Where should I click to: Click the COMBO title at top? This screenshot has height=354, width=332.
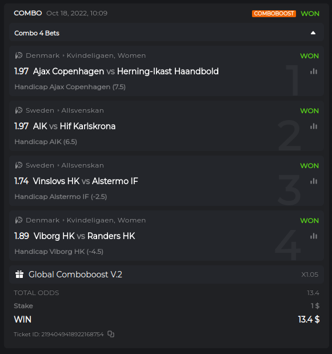(x=28, y=13)
